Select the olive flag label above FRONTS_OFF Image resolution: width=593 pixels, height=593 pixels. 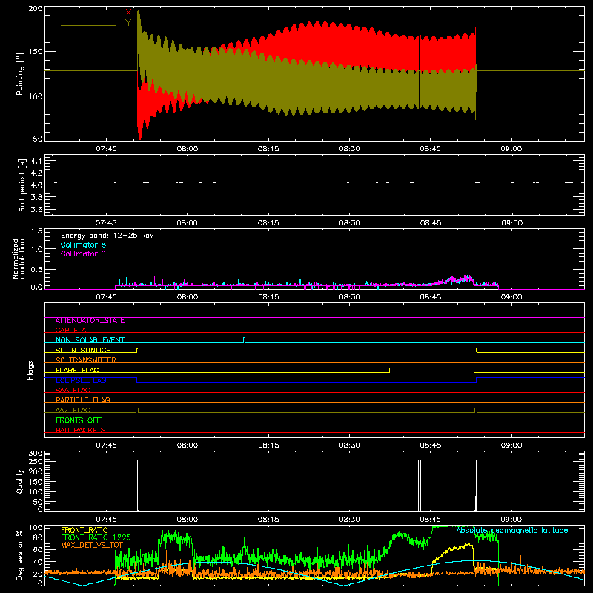pos(73,410)
